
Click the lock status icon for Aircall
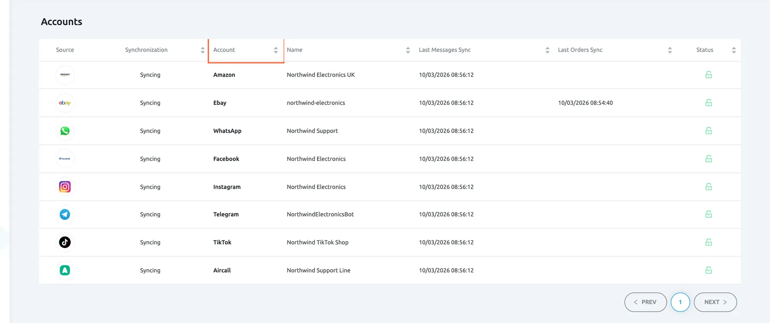708,270
